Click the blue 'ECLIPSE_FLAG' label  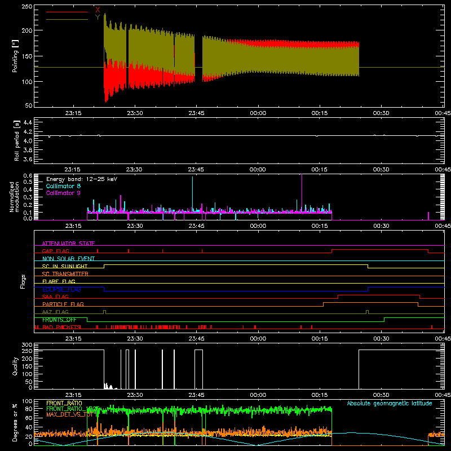[x=61, y=289]
